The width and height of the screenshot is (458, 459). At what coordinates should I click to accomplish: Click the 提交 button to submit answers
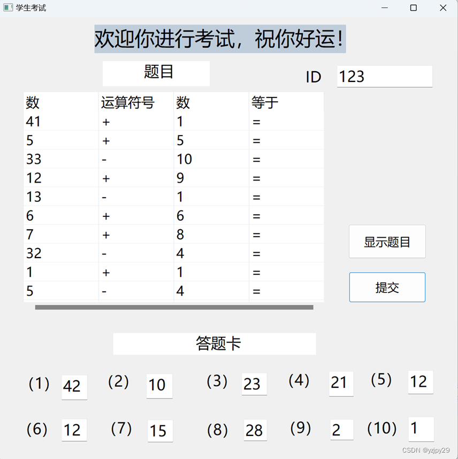point(387,287)
